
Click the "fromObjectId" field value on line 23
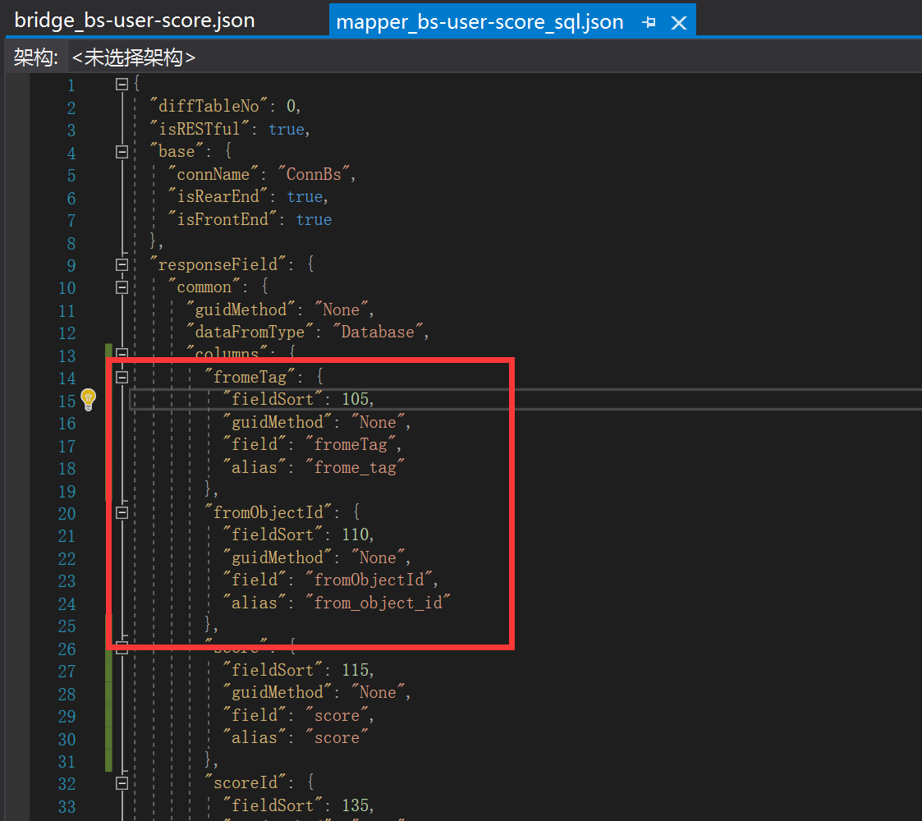click(x=369, y=580)
